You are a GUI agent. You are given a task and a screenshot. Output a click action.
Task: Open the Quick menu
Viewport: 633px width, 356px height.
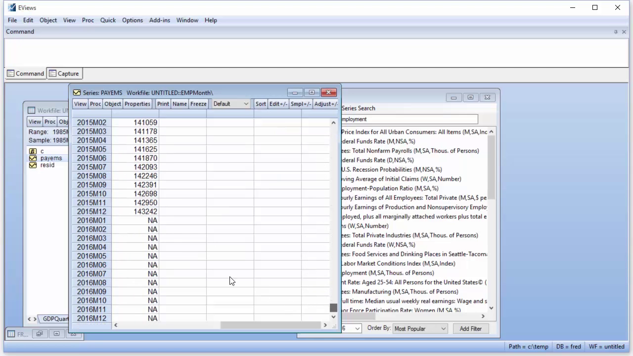tap(108, 20)
